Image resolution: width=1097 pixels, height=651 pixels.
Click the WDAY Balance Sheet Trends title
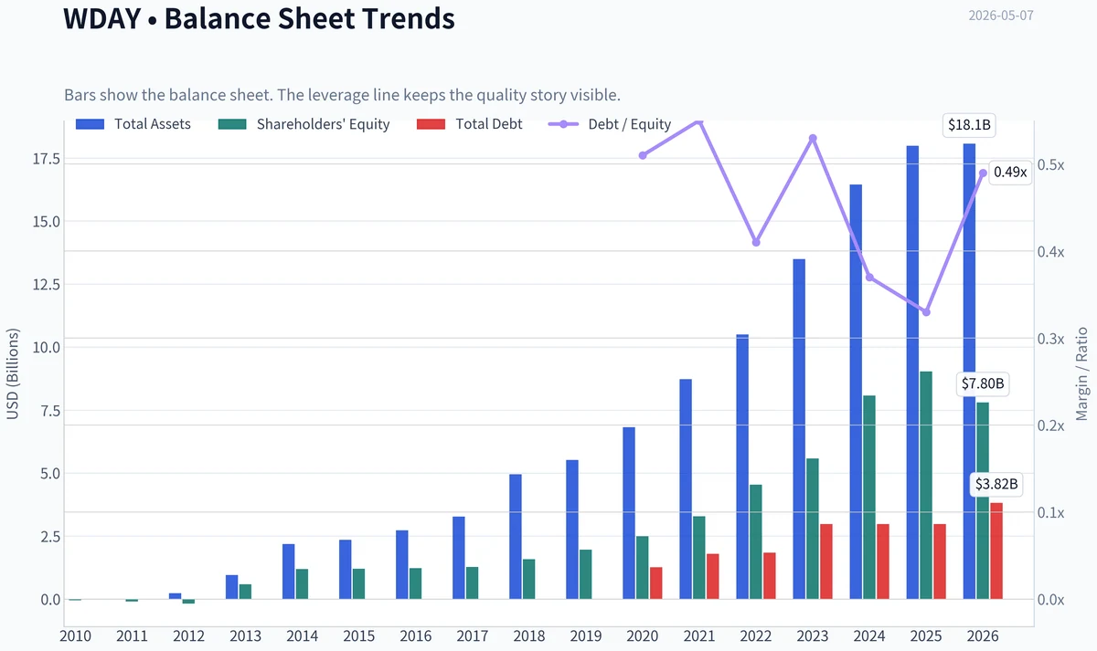click(x=259, y=17)
